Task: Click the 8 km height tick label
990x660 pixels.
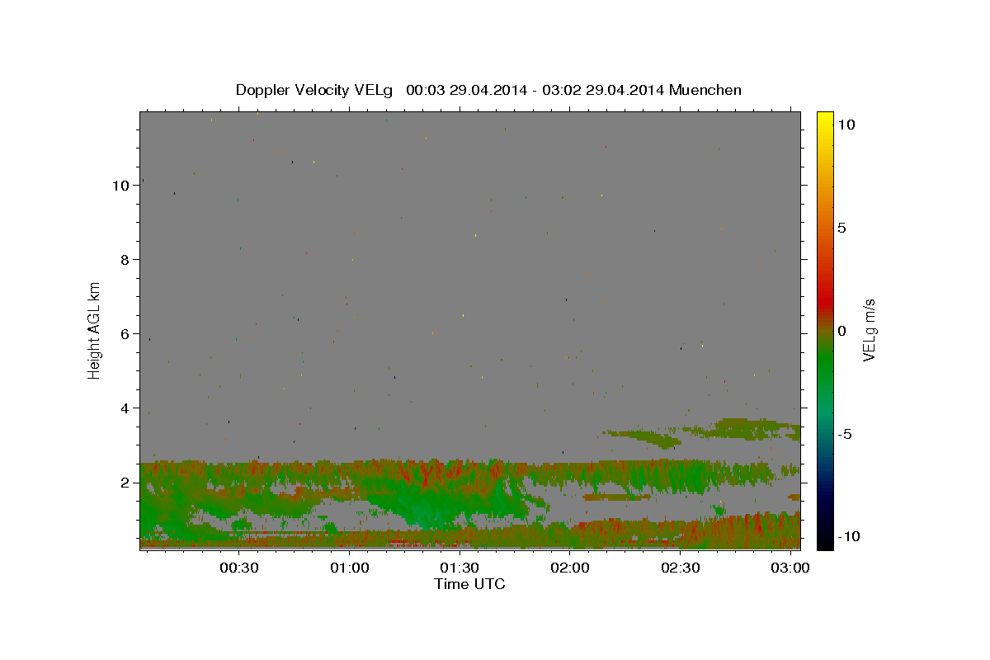Action: point(125,260)
